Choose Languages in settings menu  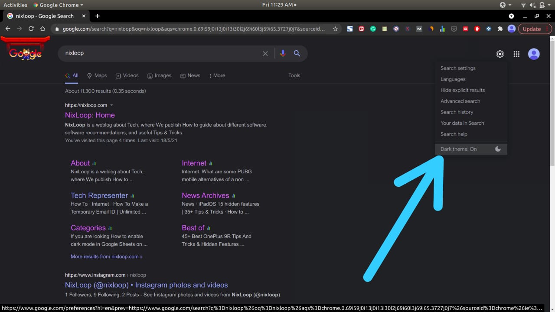tap(453, 79)
